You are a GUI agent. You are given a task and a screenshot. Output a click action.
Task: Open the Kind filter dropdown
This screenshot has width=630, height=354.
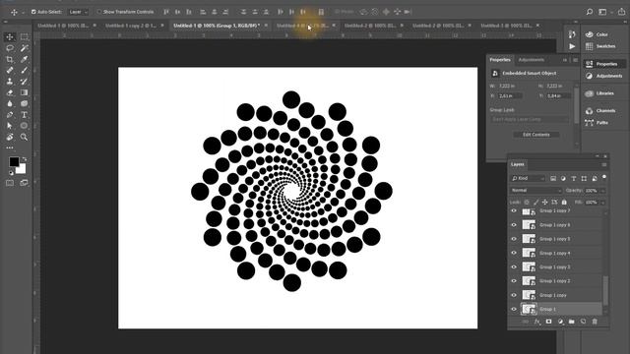coord(528,178)
